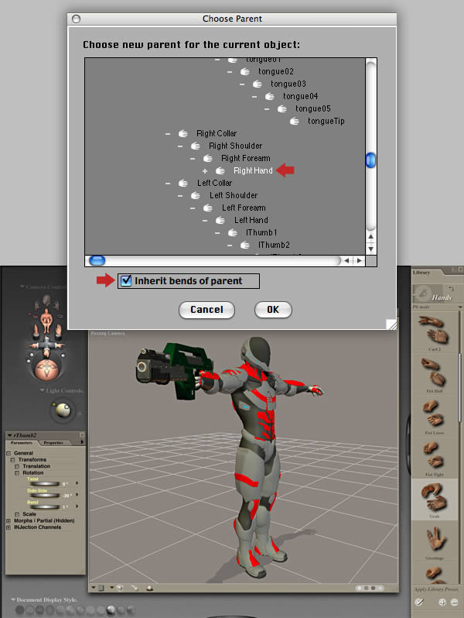Click the vertical scrollbar thumb in parent list

370,160
